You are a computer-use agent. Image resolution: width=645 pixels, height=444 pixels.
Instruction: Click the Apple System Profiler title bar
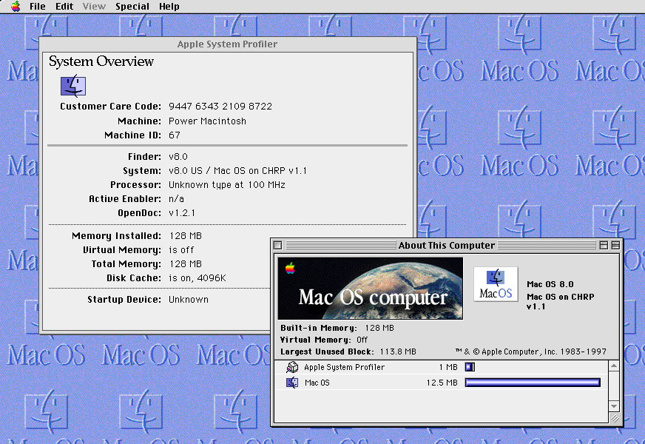click(x=227, y=44)
